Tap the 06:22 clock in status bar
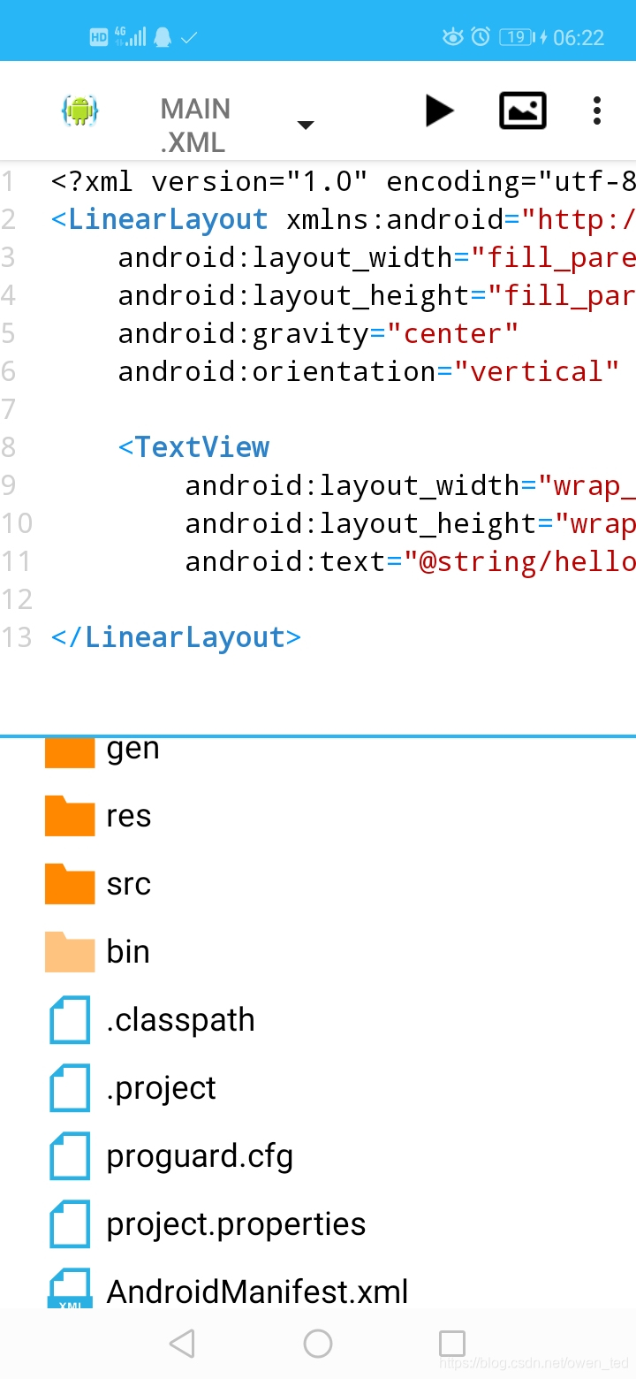The image size is (636, 1379). pyautogui.click(x=579, y=37)
